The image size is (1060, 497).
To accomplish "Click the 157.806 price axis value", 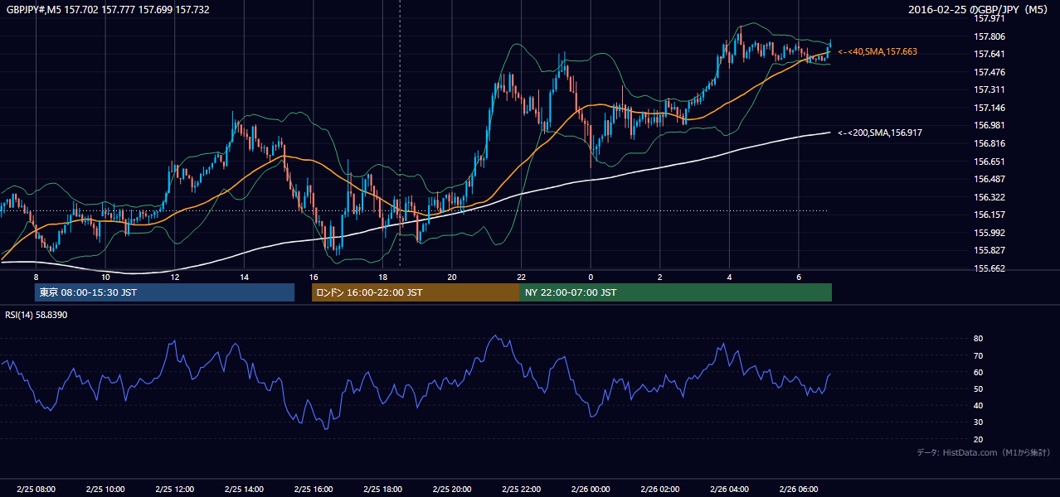I will [989, 36].
